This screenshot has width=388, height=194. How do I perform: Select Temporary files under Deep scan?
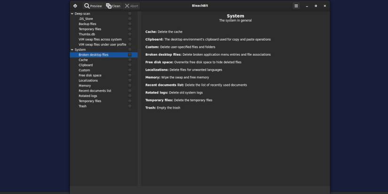click(x=103, y=29)
